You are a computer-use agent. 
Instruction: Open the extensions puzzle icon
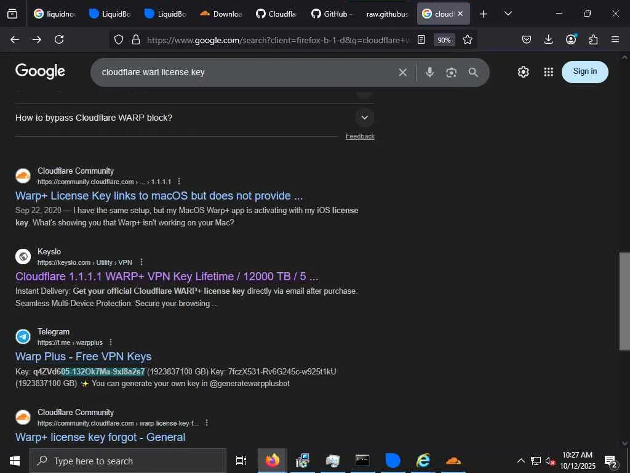coord(593,39)
